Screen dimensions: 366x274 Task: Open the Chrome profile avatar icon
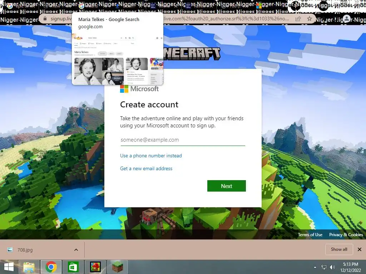[347, 19]
